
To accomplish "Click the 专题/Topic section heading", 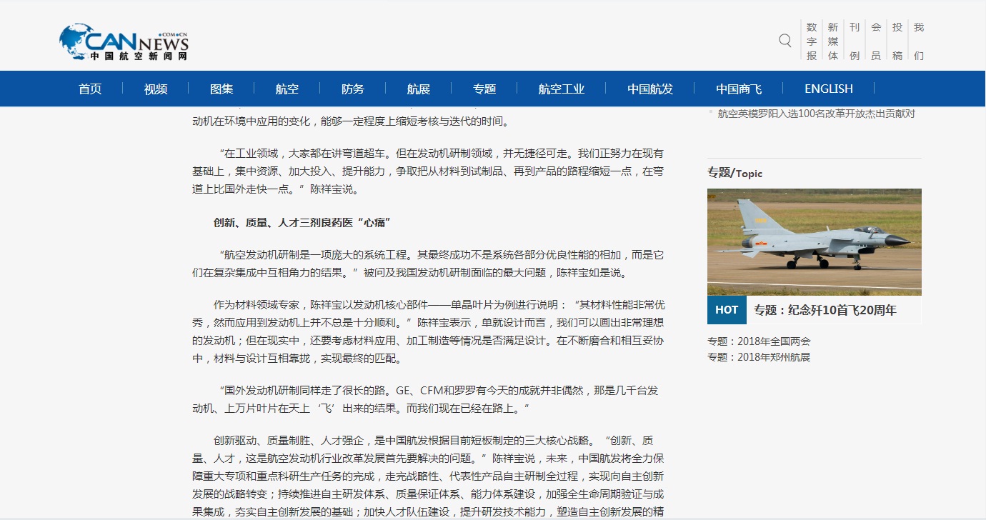I will pyautogui.click(x=735, y=173).
